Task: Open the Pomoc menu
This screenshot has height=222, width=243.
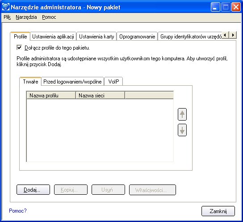Action: pyautogui.click(x=49, y=17)
